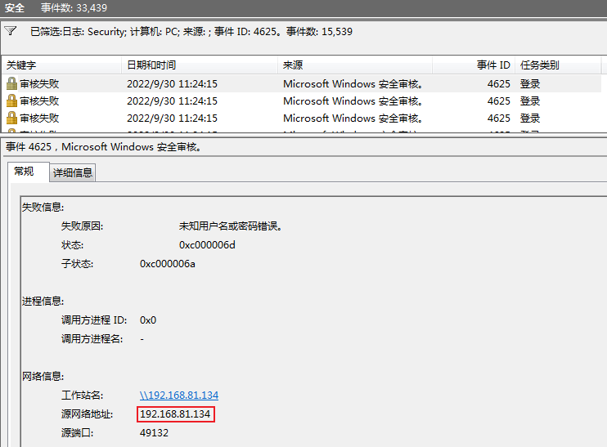The height and width of the screenshot is (447, 607).
Task: Select the second row's date and time cell
Action: 172,101
